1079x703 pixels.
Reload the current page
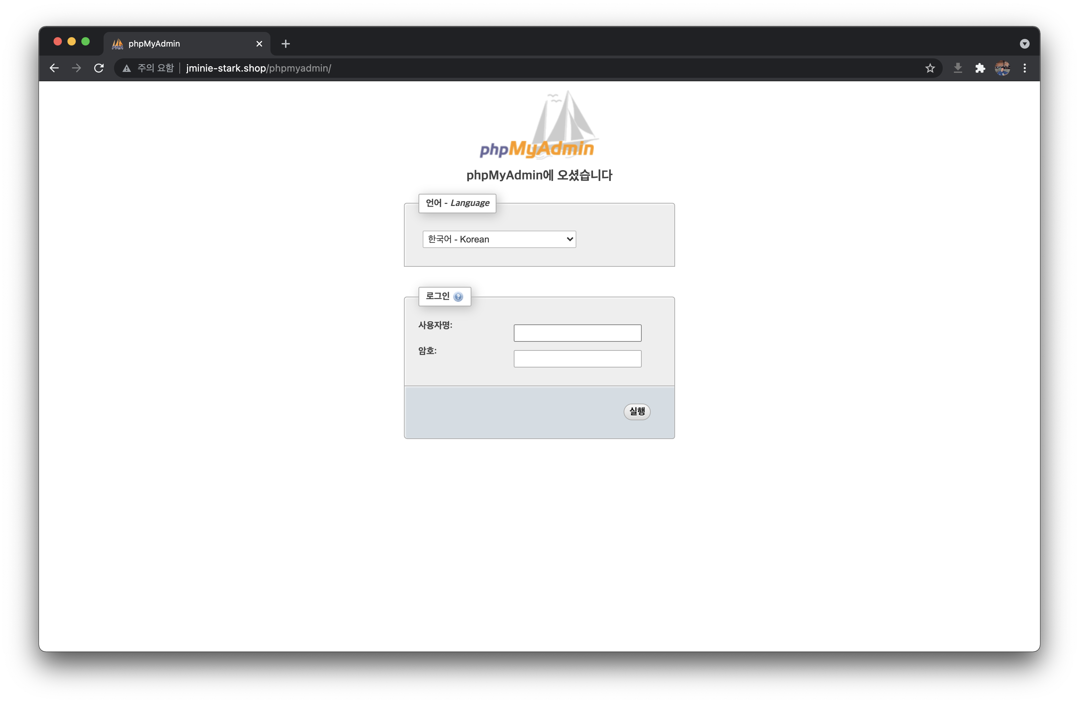(99, 68)
